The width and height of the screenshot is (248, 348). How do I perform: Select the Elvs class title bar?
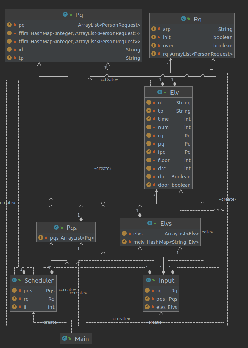(160, 223)
